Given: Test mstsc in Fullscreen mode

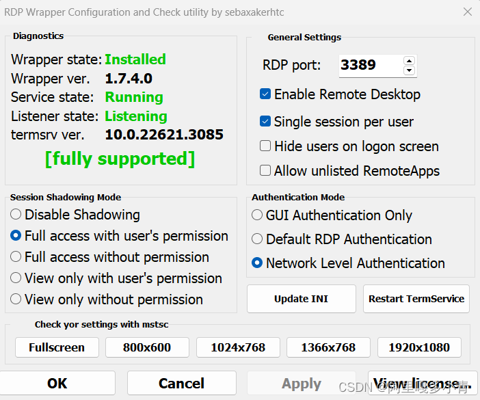Looking at the screenshot, I should (x=57, y=347).
